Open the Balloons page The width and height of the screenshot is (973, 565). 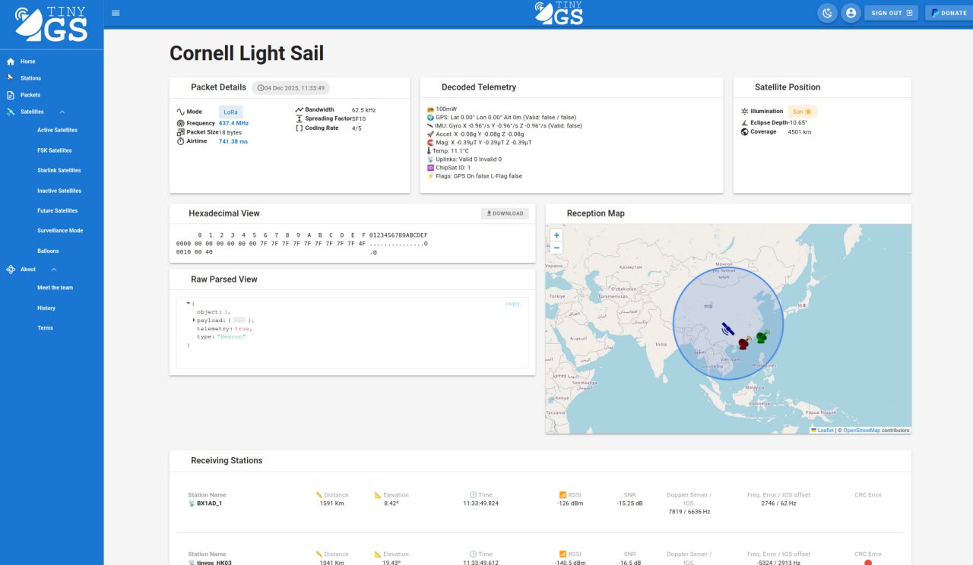click(48, 251)
